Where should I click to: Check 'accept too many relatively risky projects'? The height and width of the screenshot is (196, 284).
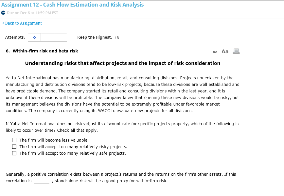tap(14, 147)
